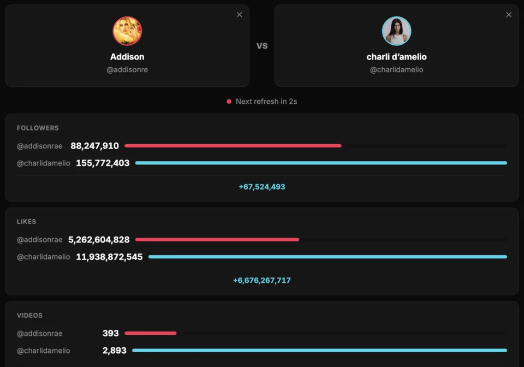Select Addison's red followers progress bar
524x367 pixels.
pyautogui.click(x=233, y=146)
